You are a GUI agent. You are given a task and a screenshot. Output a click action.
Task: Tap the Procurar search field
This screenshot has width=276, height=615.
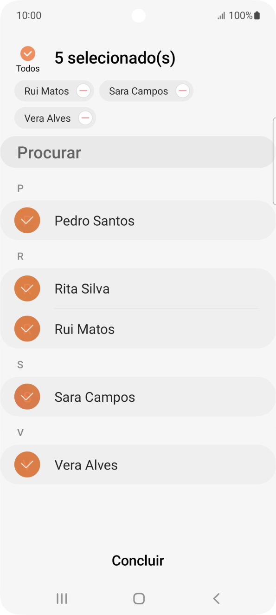point(138,152)
